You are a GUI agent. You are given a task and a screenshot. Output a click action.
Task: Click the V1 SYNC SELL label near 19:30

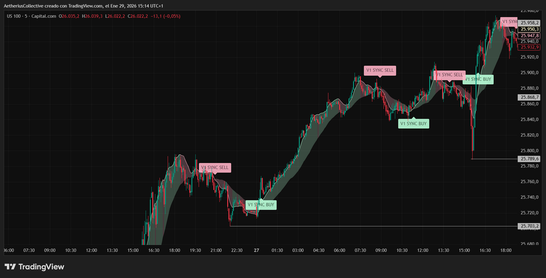tap(215, 167)
